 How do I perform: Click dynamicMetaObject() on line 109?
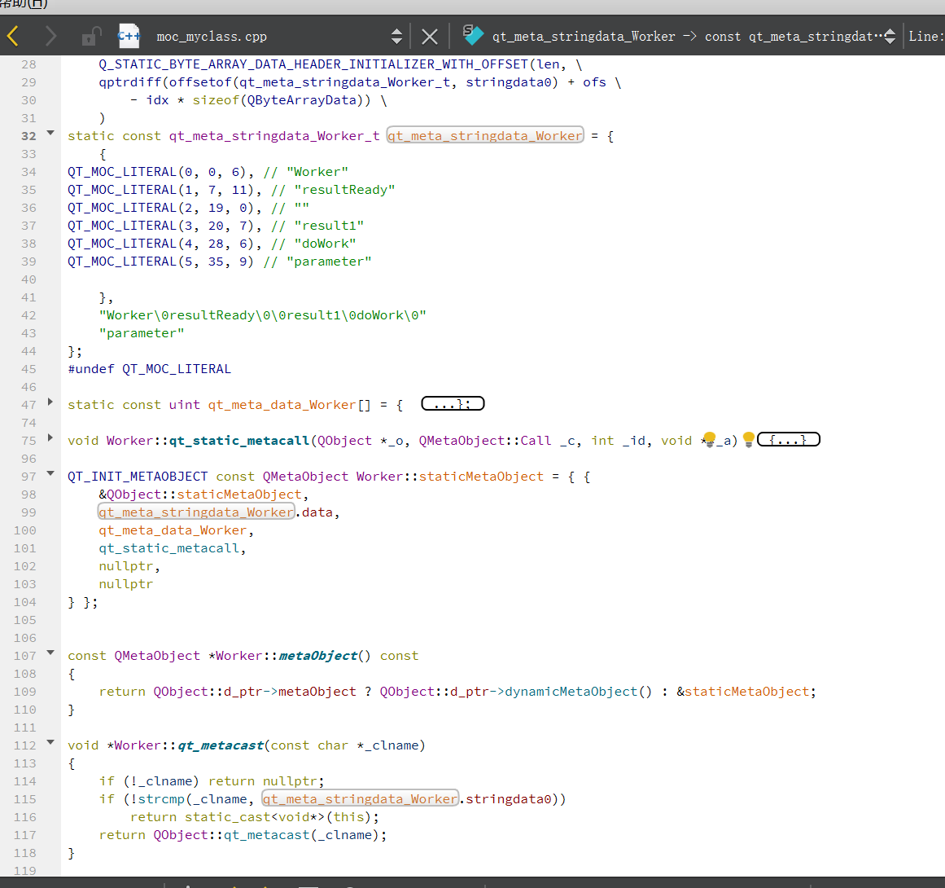[579, 692]
